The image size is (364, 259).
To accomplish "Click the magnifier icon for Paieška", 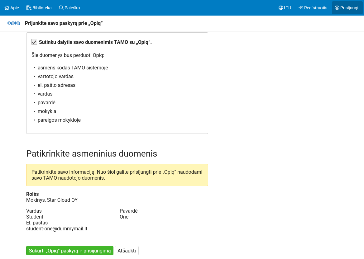I will [61, 8].
